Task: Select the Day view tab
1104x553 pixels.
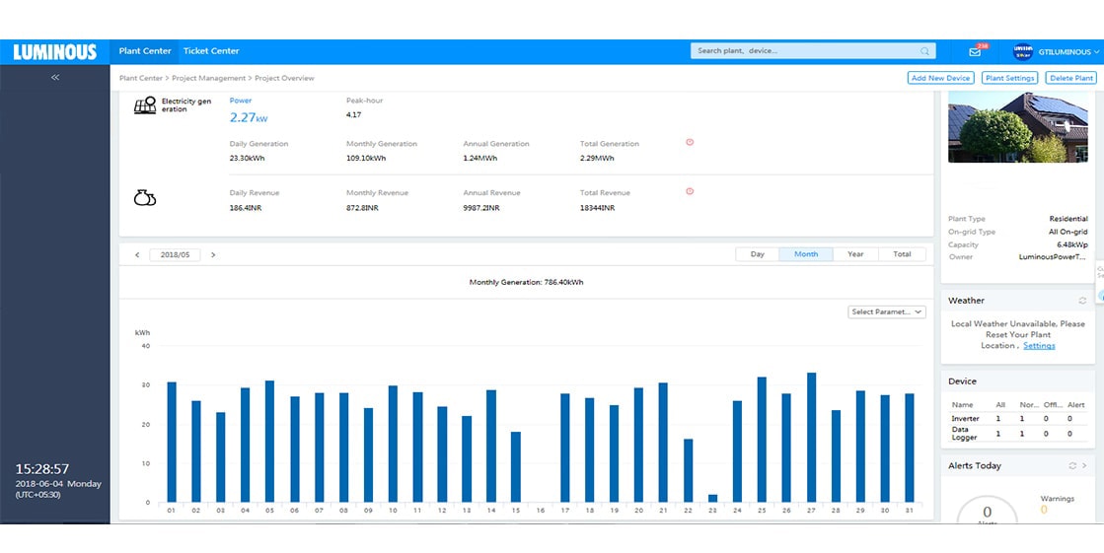Action: 758,254
